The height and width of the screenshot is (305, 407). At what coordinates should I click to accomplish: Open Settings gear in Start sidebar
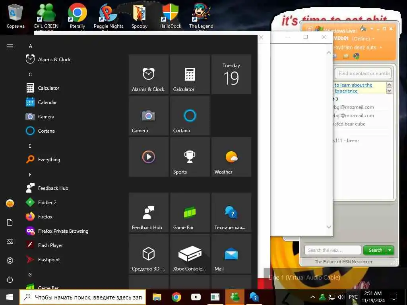click(x=10, y=261)
